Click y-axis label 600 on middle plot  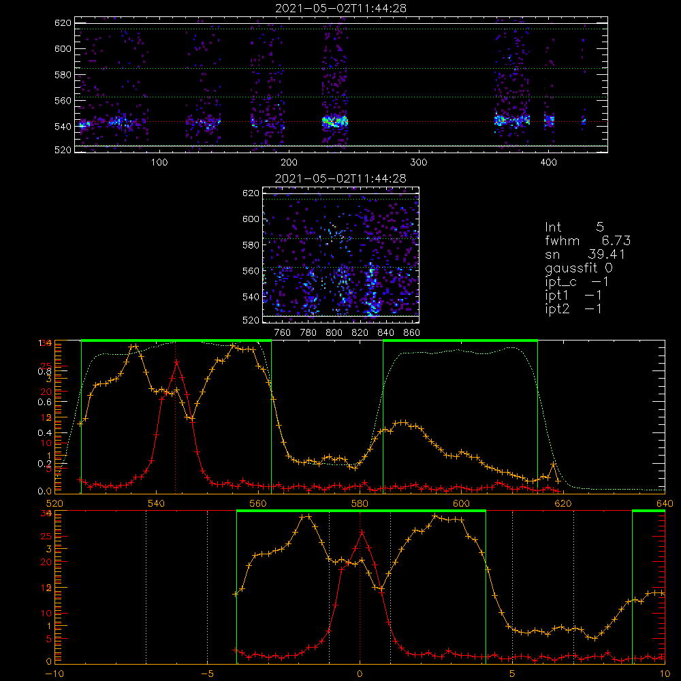pos(251,219)
